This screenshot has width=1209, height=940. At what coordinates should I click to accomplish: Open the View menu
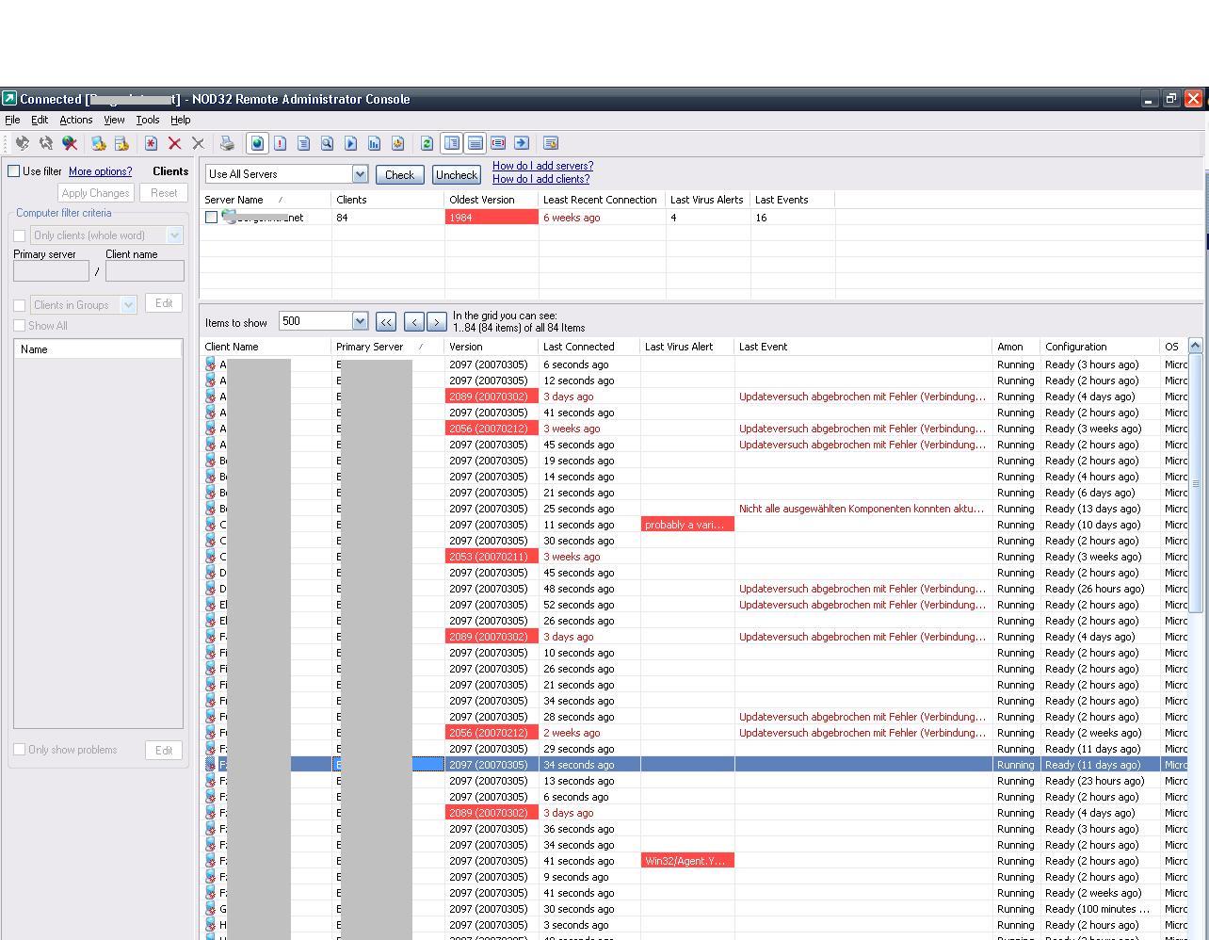click(114, 120)
